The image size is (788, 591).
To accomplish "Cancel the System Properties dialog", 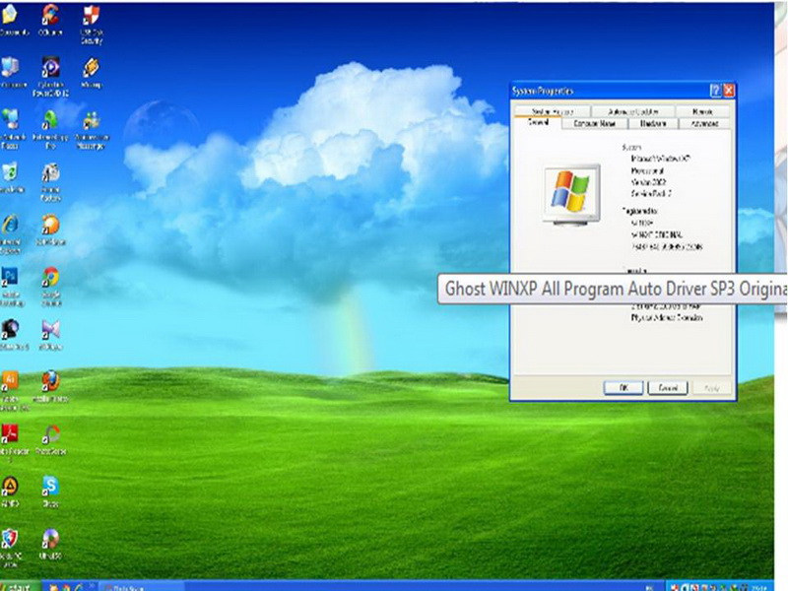I will (x=668, y=387).
